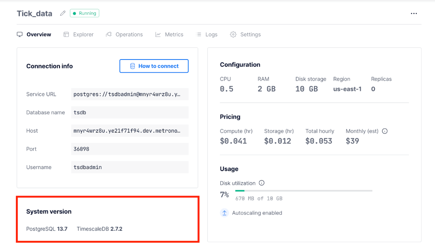Click the disk utilization progress bar
Viewport: 435px width, 252px height.
click(x=304, y=190)
